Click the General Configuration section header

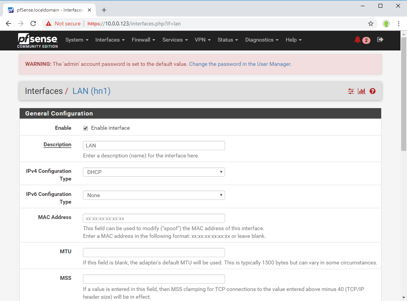pyautogui.click(x=200, y=114)
